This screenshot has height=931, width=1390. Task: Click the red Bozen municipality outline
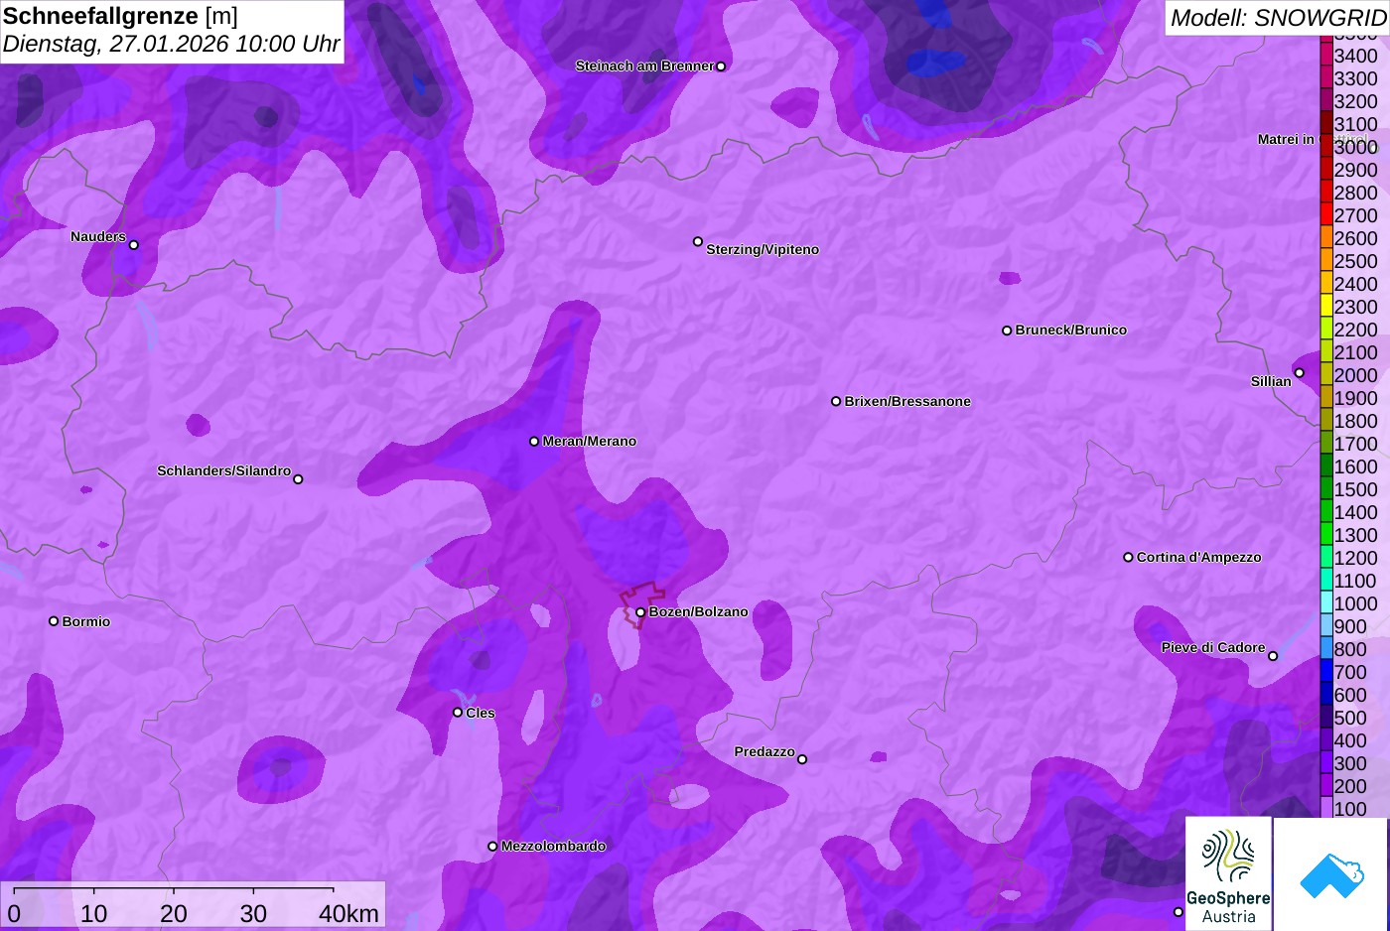click(x=641, y=606)
